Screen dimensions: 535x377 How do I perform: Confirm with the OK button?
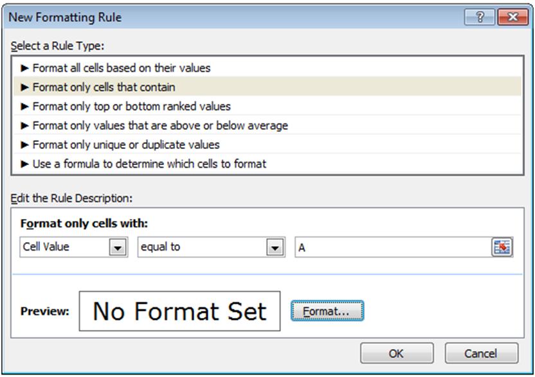pos(397,353)
